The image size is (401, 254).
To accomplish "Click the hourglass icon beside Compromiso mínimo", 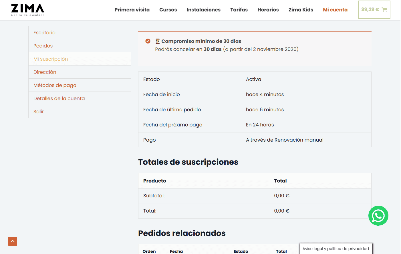I will coord(158,41).
